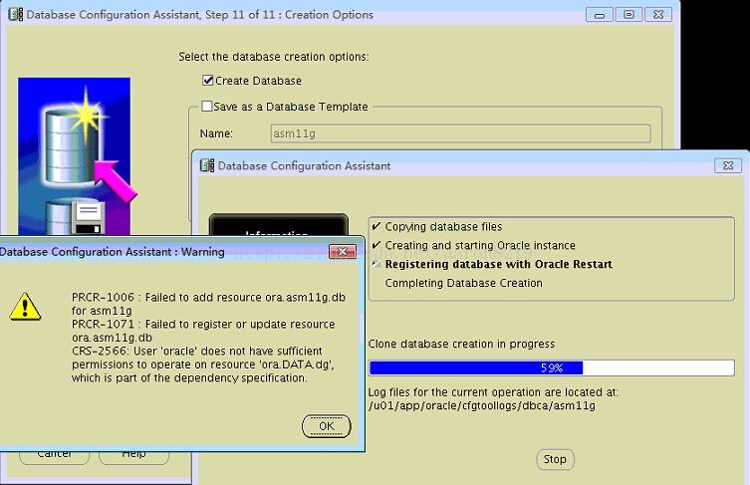
Task: Click the template Name field containing asm11g
Action: 460,133
